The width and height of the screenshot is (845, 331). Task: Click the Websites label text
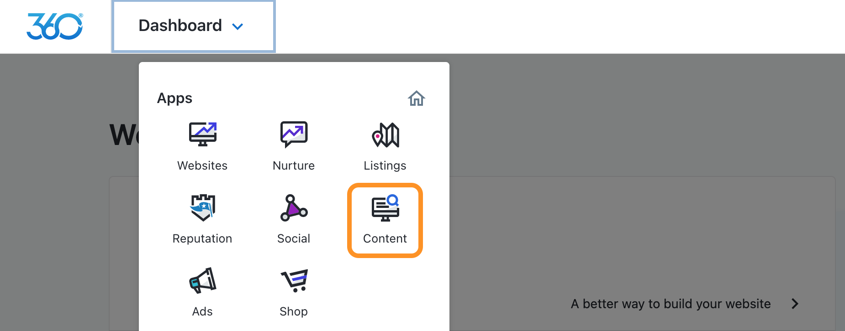coord(202,165)
